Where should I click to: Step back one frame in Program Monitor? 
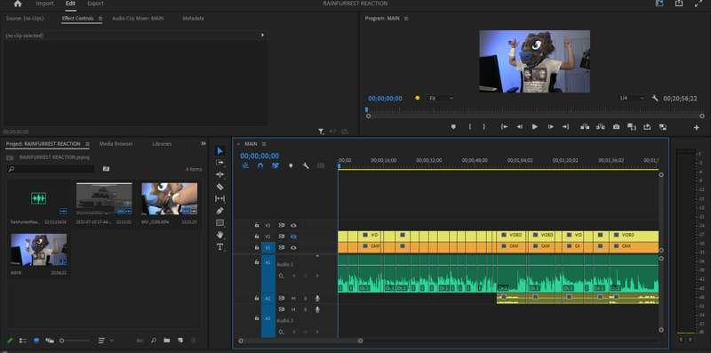point(520,127)
